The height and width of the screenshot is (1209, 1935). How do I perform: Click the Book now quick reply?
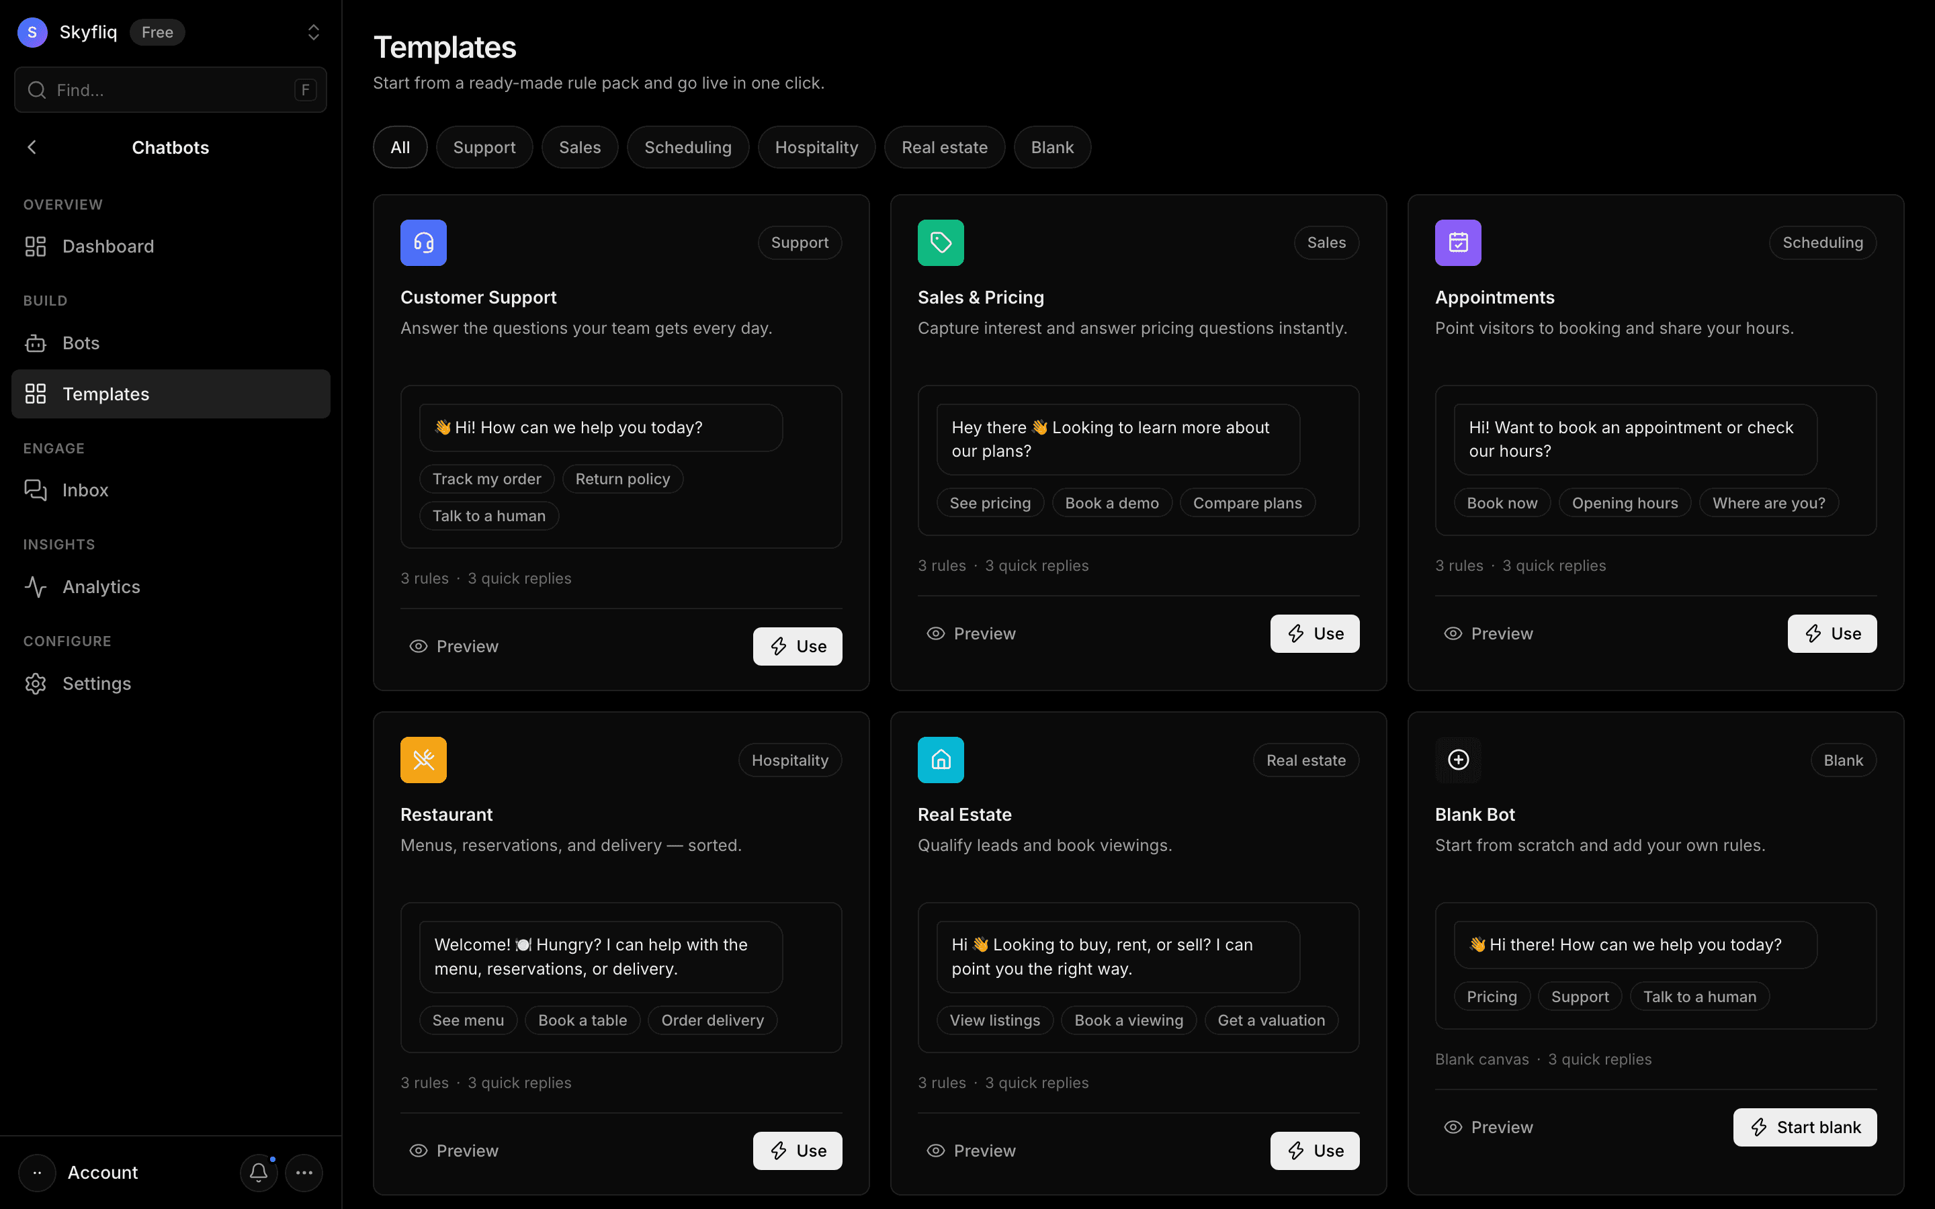(x=1502, y=503)
